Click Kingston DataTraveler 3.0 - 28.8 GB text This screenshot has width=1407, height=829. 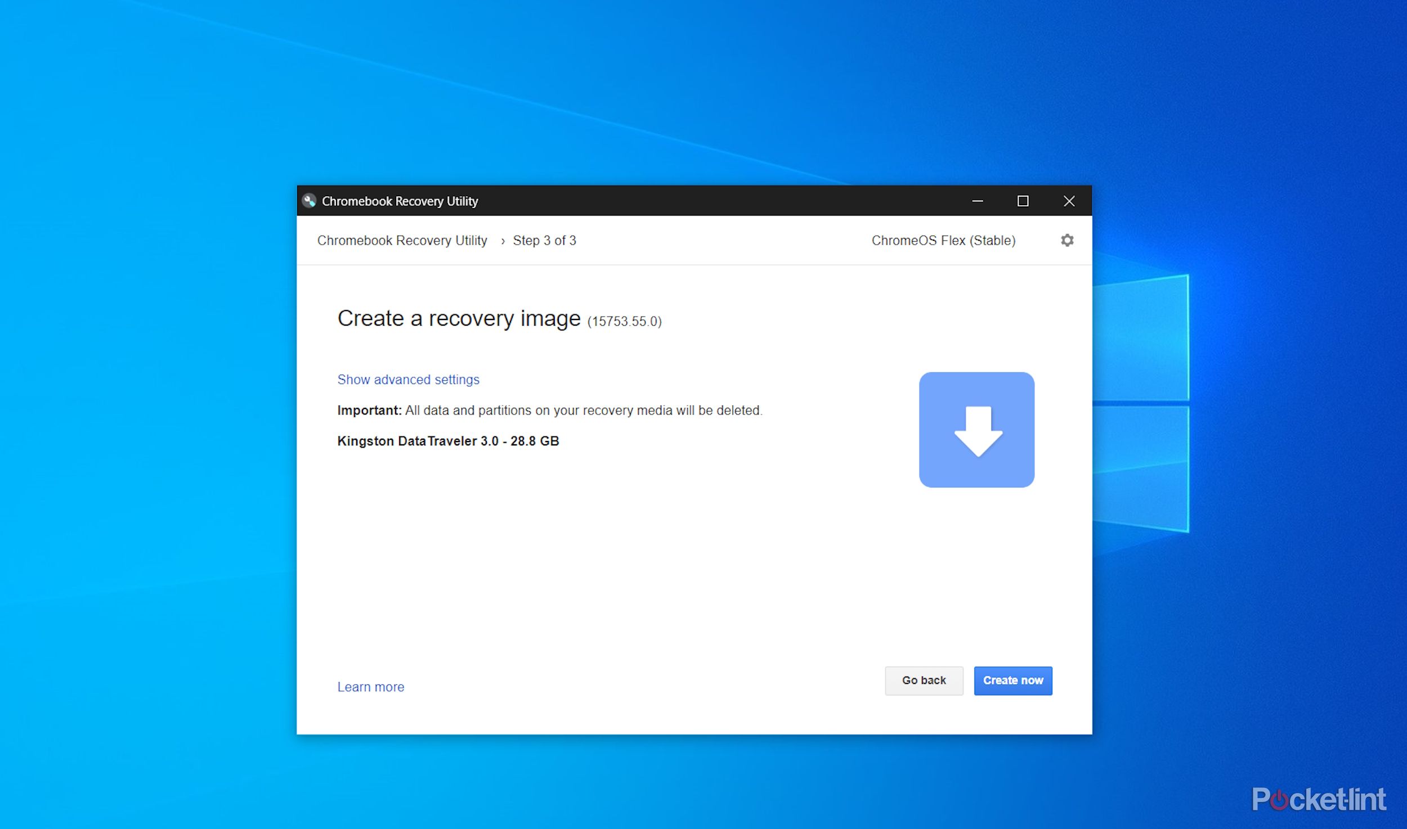[x=448, y=441]
